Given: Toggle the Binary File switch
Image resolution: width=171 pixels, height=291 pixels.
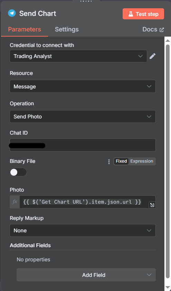Looking at the screenshot, I should click(x=18, y=172).
